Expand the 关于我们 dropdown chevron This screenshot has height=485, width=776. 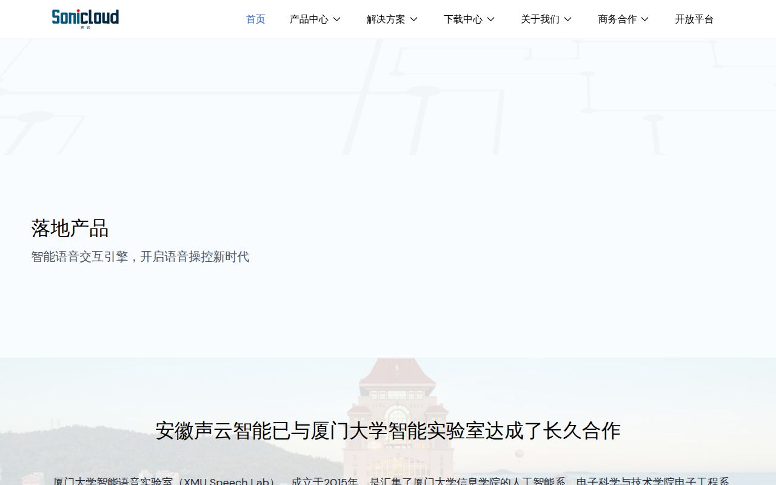tap(568, 19)
